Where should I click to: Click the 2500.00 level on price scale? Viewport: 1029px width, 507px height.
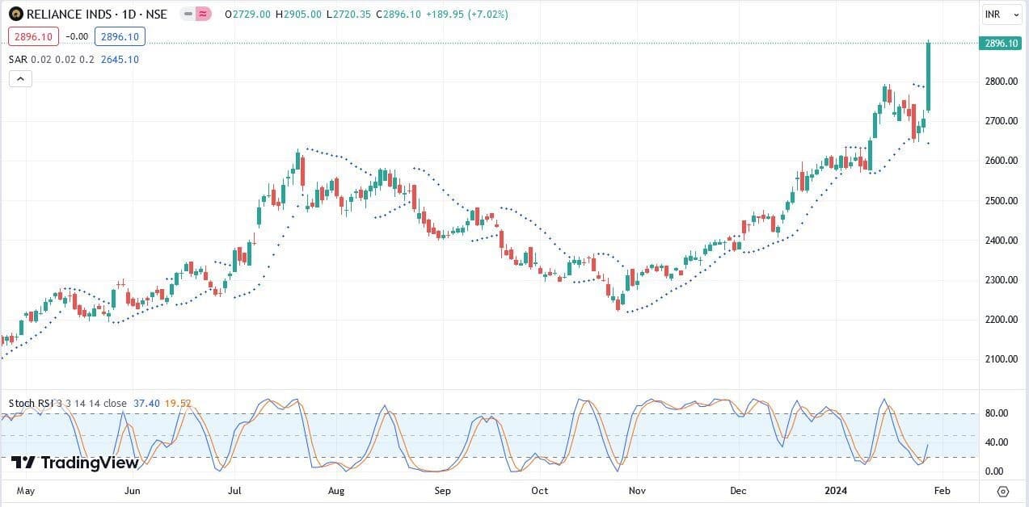click(x=1002, y=201)
